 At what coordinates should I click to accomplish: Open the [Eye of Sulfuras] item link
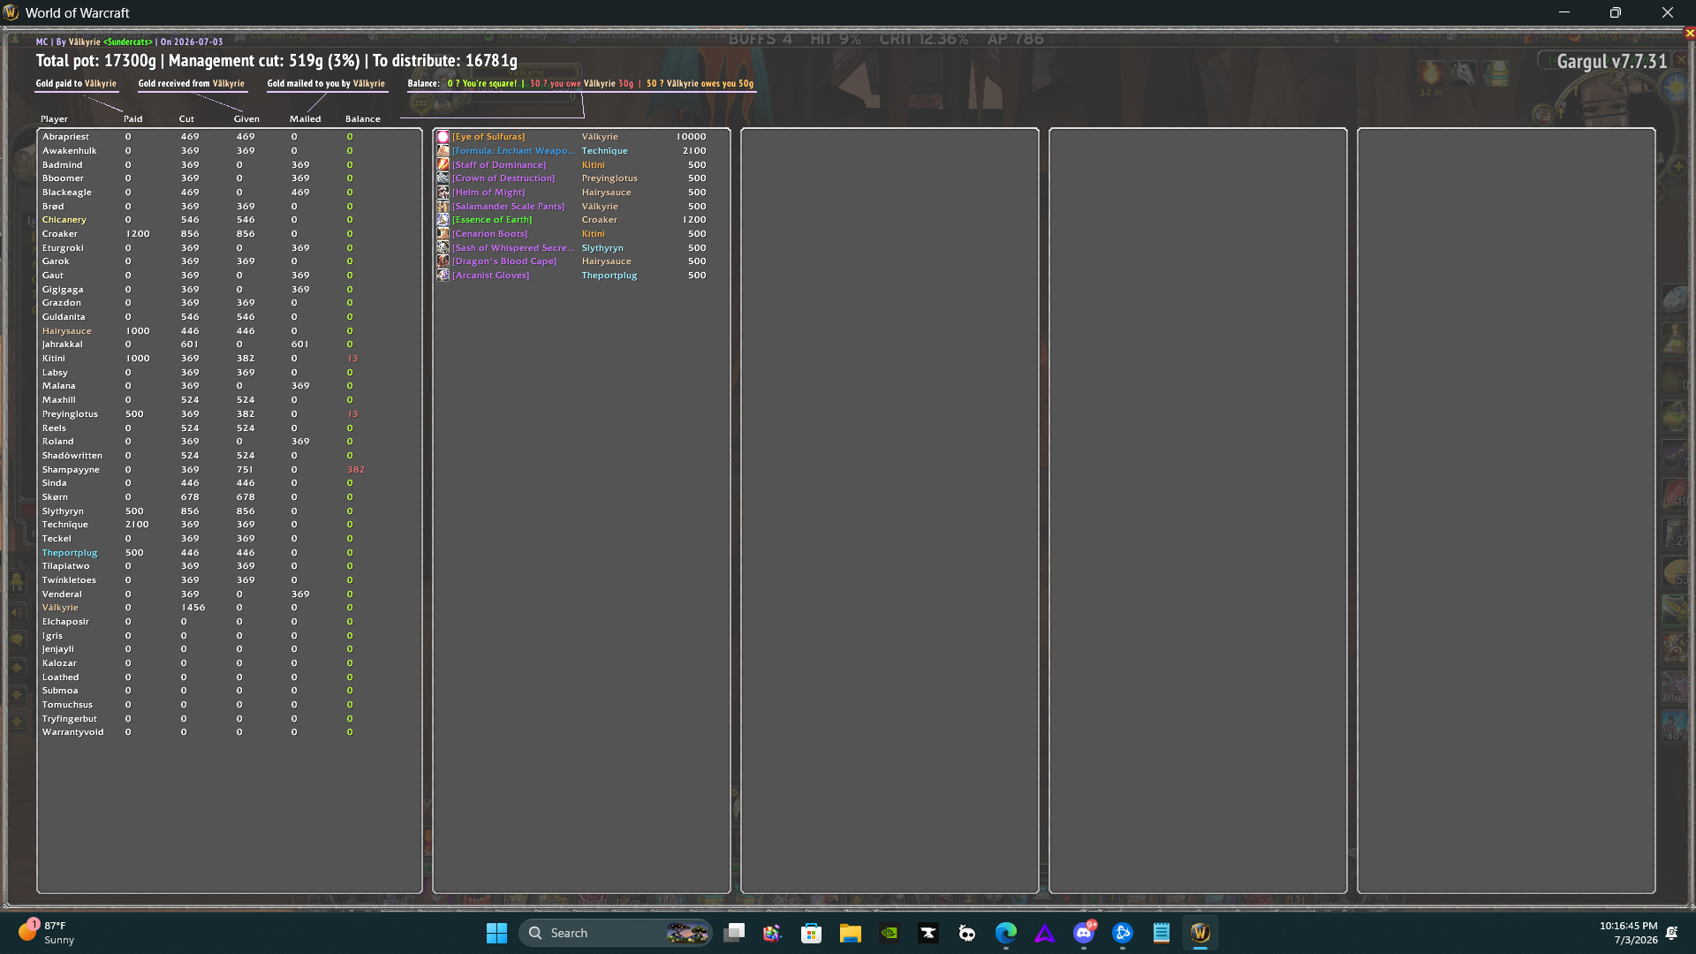click(488, 137)
